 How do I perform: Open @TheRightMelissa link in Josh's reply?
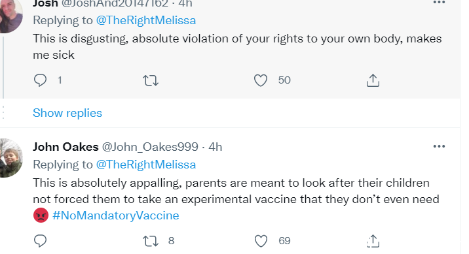pos(146,20)
